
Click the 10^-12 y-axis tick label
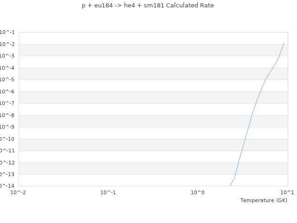[6, 163]
